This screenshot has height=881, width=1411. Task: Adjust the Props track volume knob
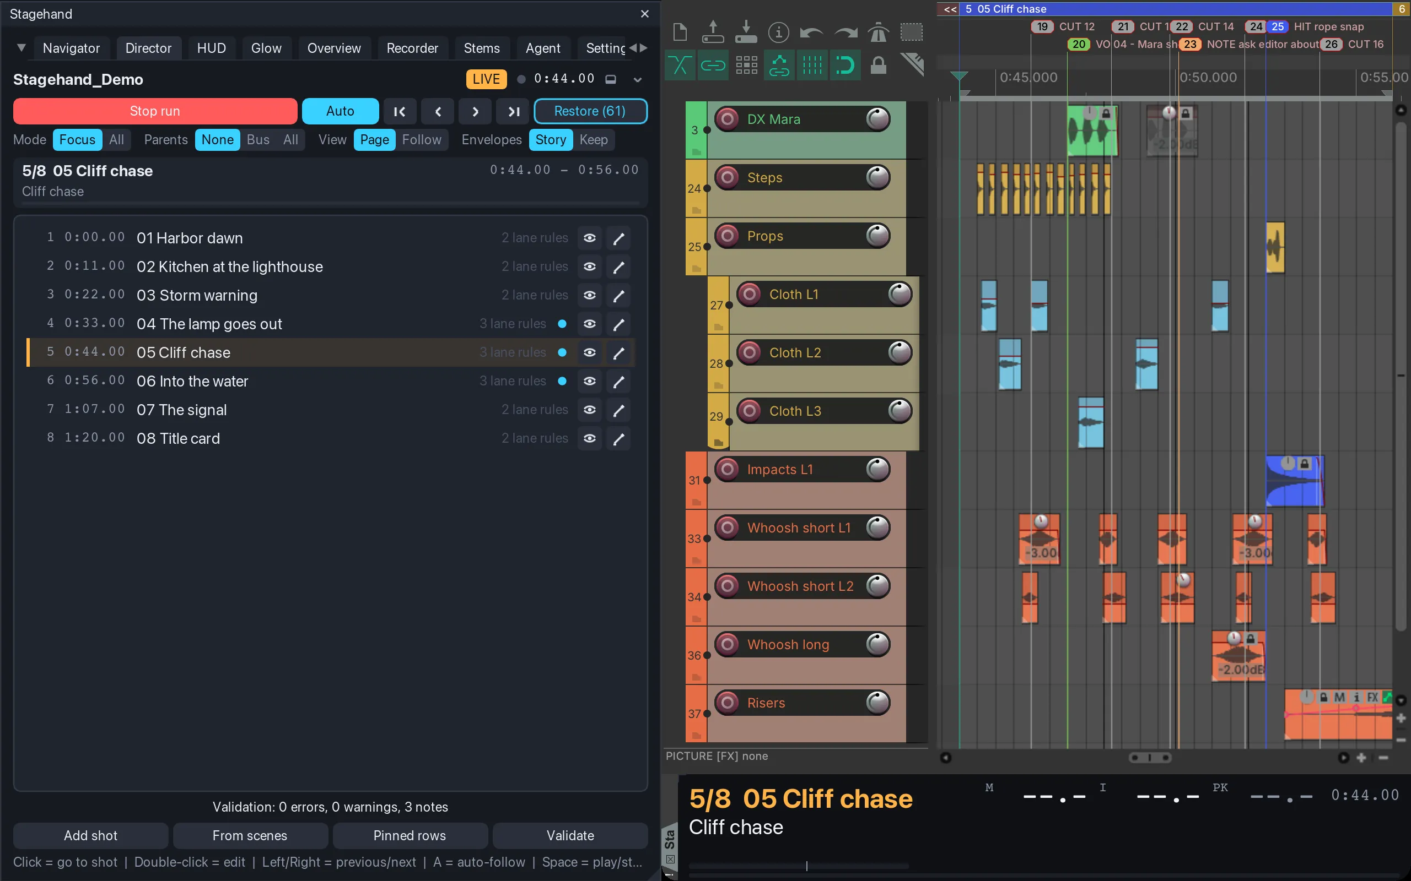pyautogui.click(x=877, y=236)
